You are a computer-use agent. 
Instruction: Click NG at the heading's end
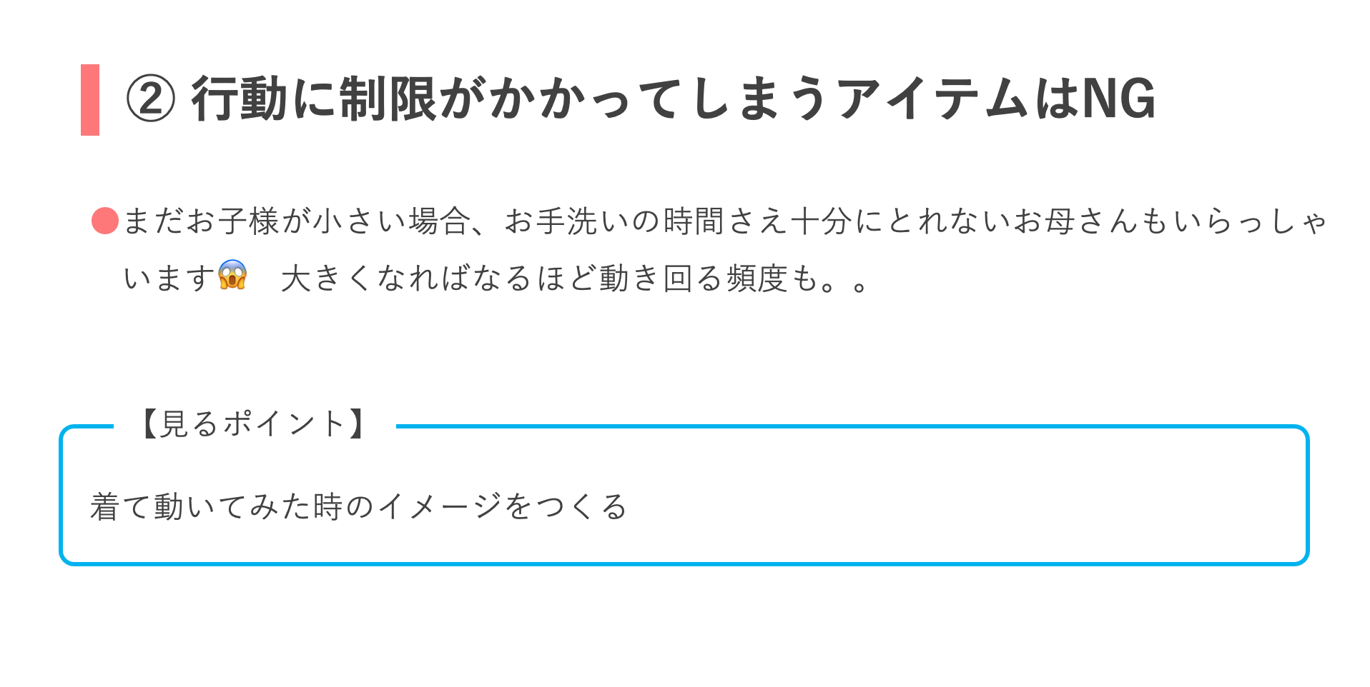click(1119, 99)
